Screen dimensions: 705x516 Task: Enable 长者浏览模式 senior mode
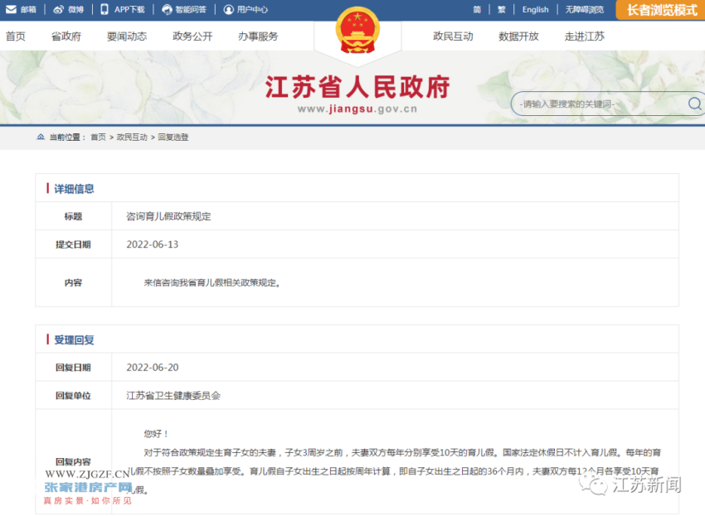click(661, 10)
